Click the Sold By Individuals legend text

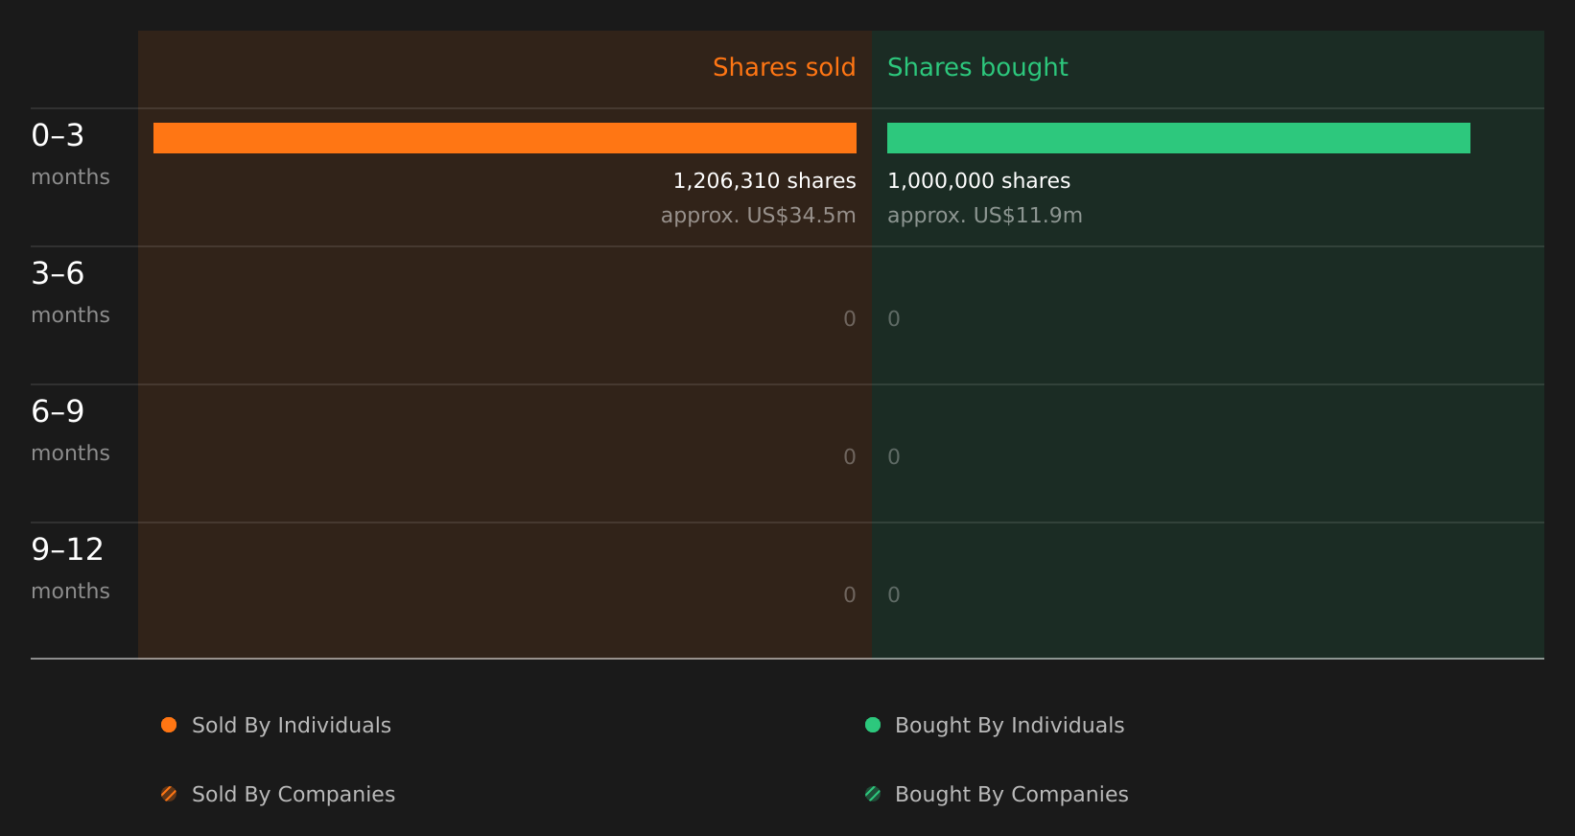[292, 725]
